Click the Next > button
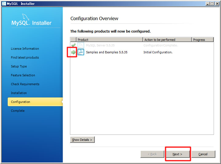The width and height of the screenshot is (221, 164). (177, 154)
